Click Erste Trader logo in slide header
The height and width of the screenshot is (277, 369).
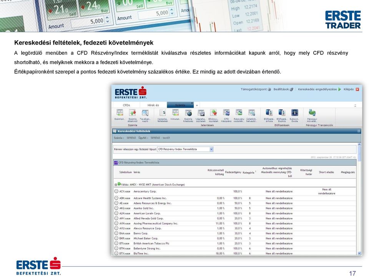coord(343,20)
